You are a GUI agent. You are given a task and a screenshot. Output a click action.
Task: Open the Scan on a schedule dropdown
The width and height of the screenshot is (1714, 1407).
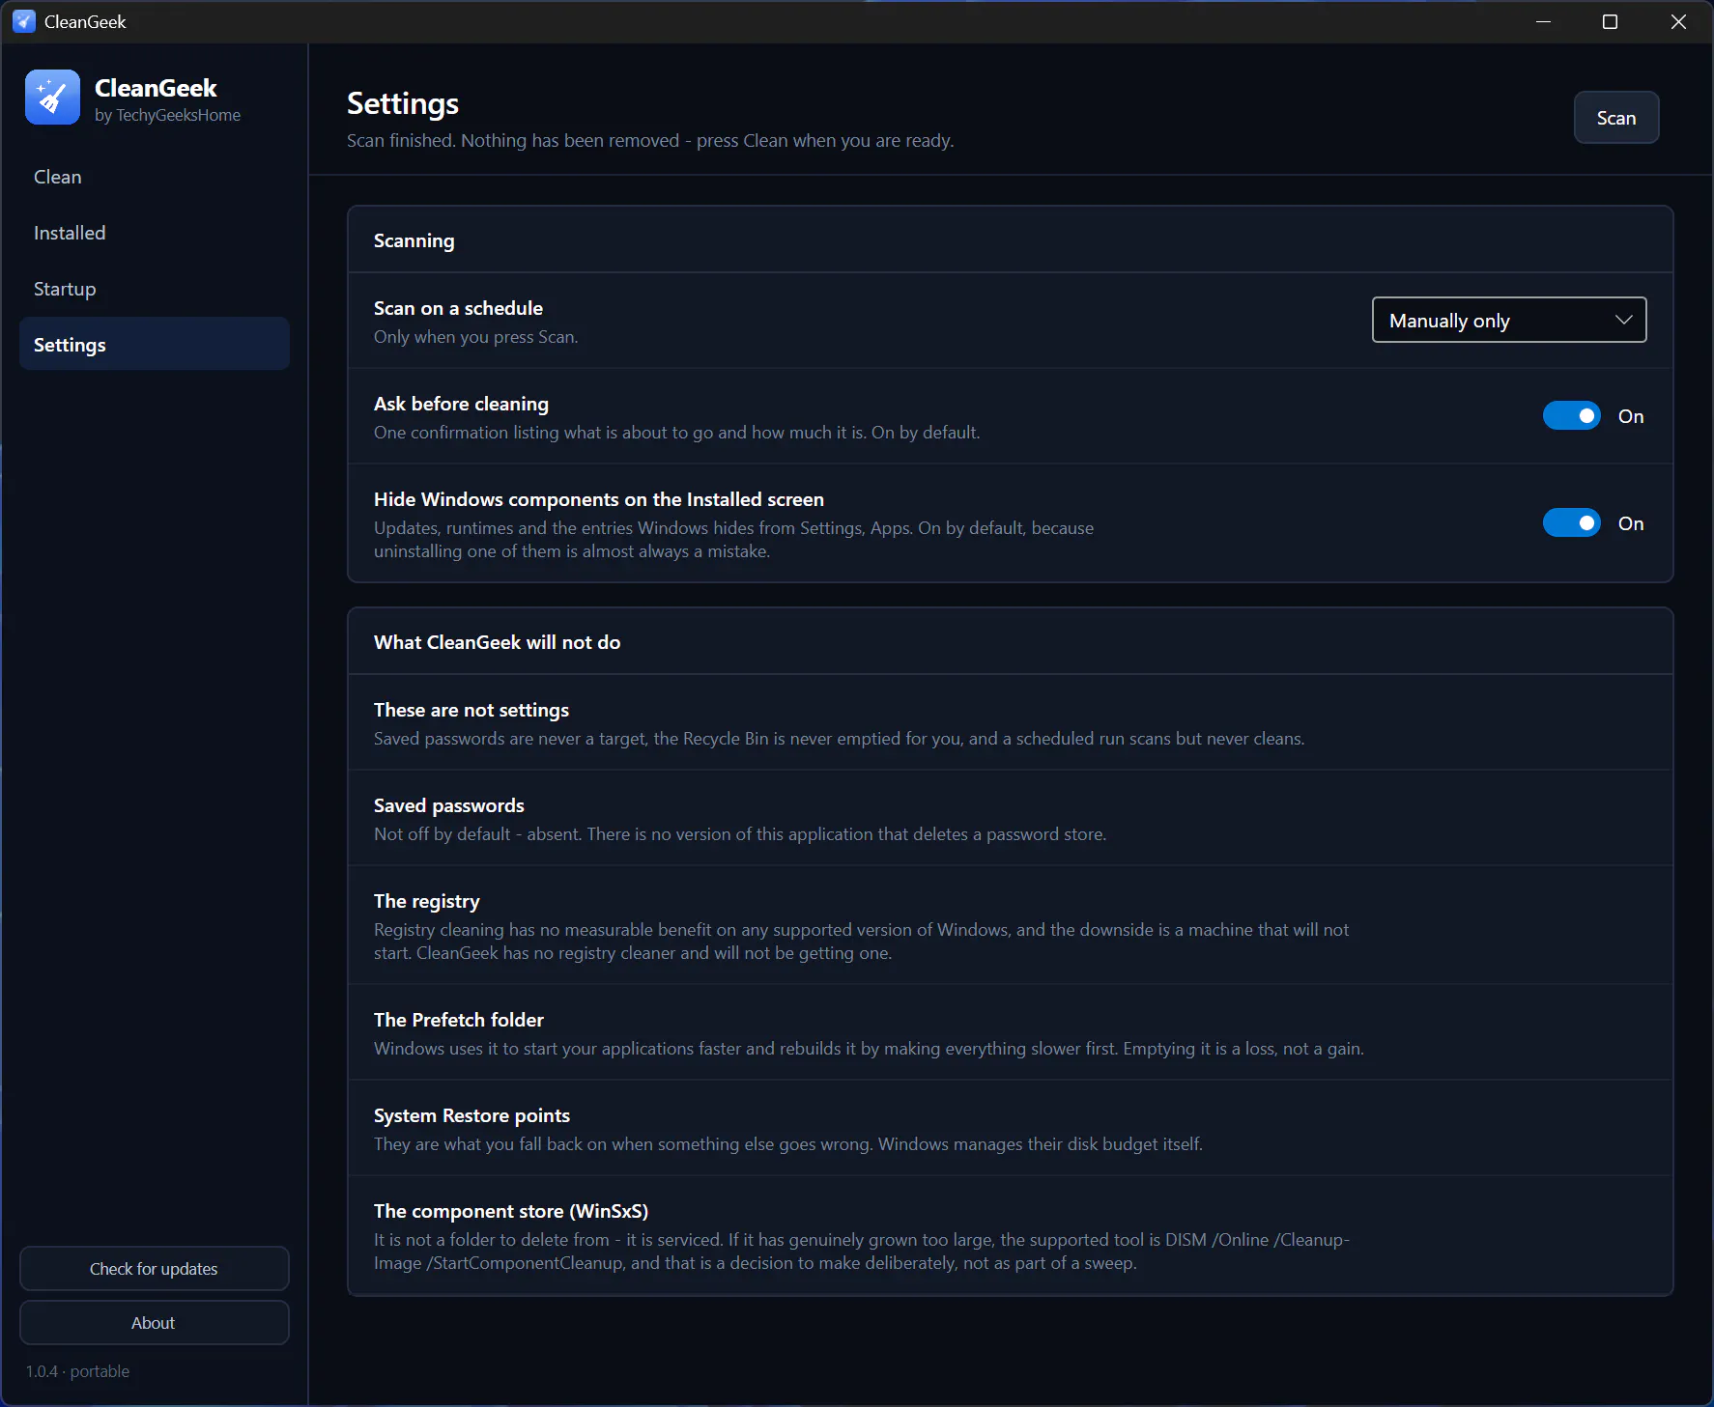point(1509,320)
